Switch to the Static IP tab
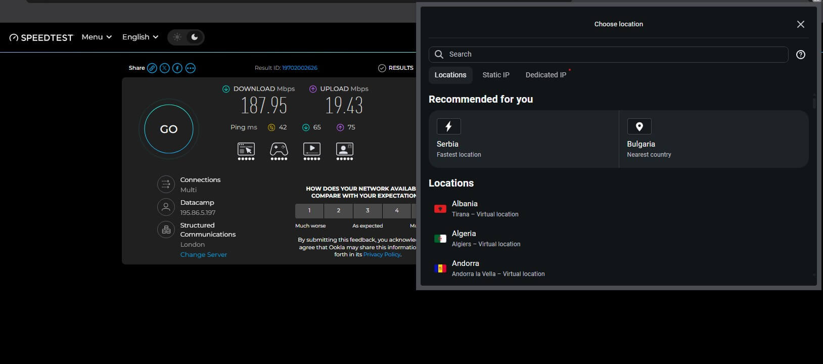823x364 pixels. pyautogui.click(x=496, y=75)
